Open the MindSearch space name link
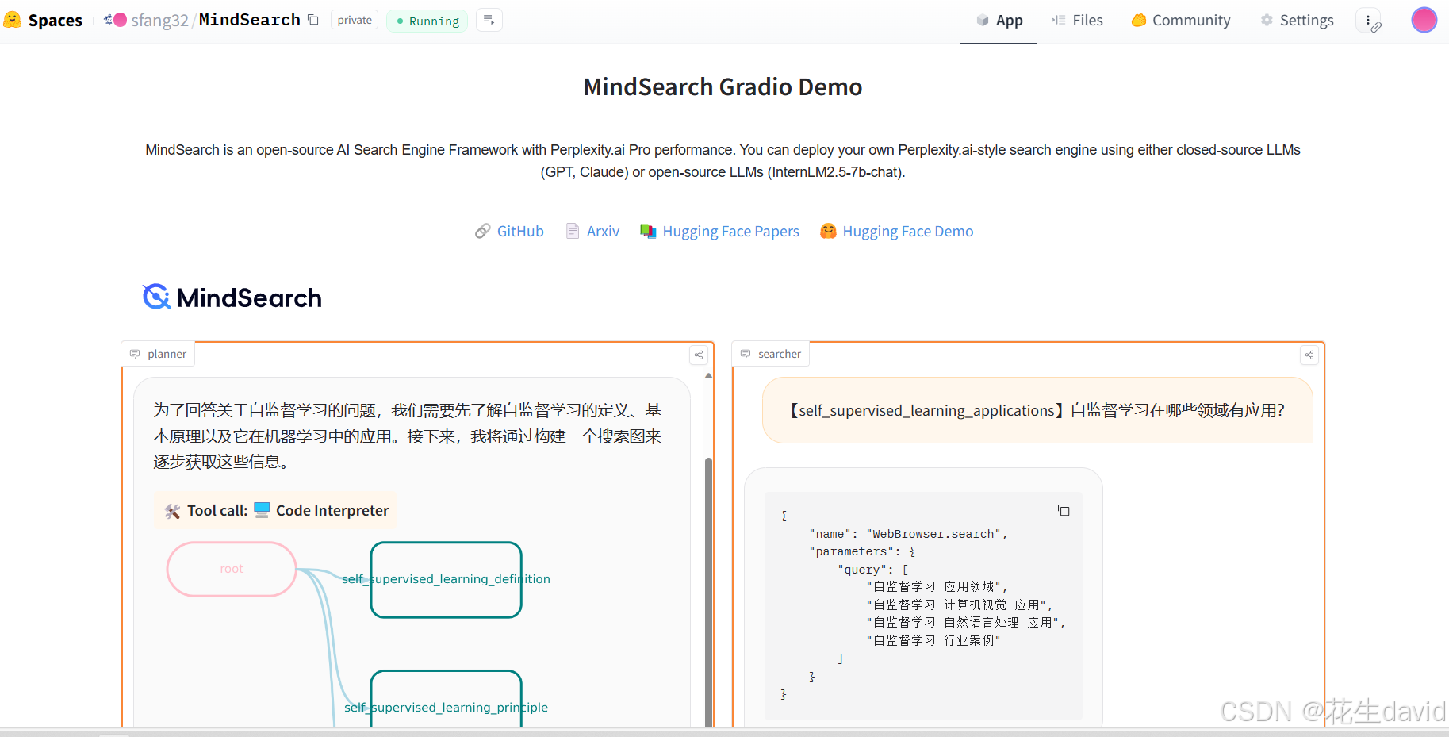 249,20
